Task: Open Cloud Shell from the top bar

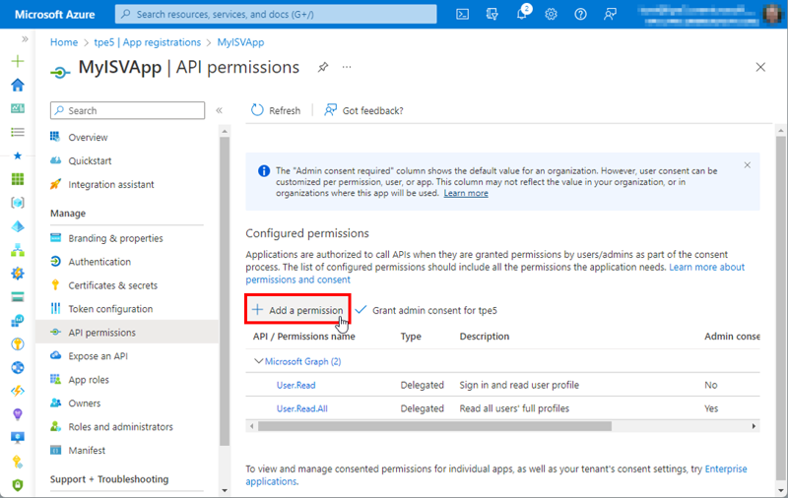Action: tap(463, 14)
